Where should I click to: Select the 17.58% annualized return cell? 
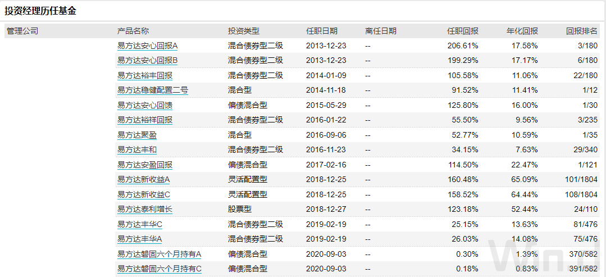tap(524, 46)
